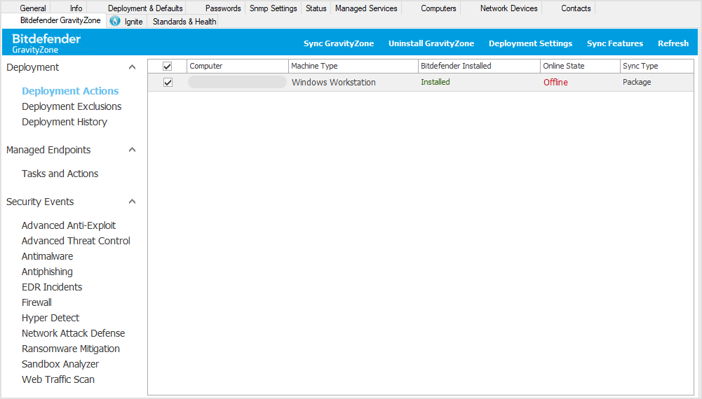Collapse the Deployment section chevron
The image size is (702, 399).
pyautogui.click(x=132, y=67)
